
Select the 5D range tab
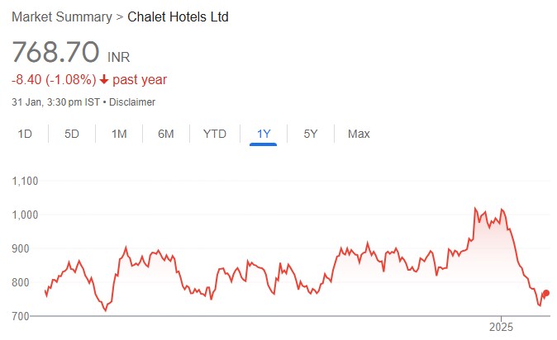tap(72, 134)
